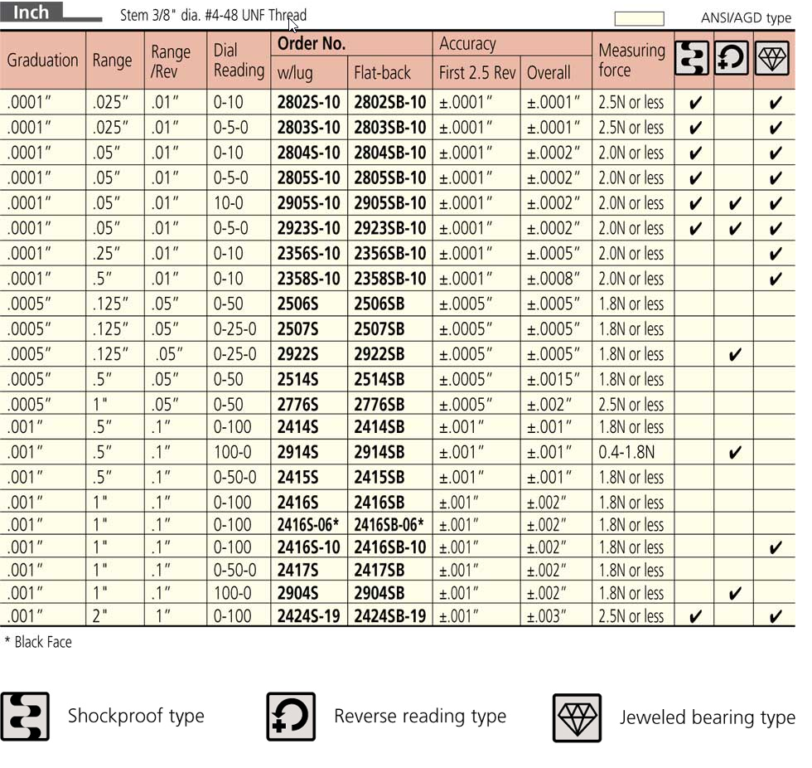Click jeweled bearing checkmark in 2356S-10 row
Image resolution: width=812 pixels, height=768 pixels.
coord(776,254)
